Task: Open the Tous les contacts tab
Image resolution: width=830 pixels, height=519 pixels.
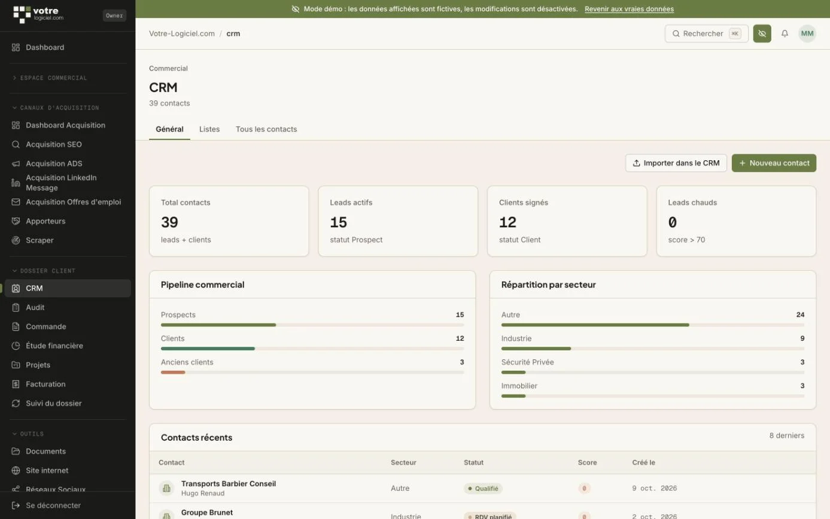Action: coord(266,129)
